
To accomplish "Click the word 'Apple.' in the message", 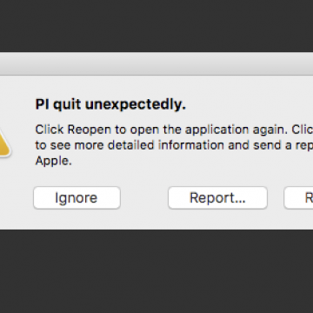I will [53, 161].
